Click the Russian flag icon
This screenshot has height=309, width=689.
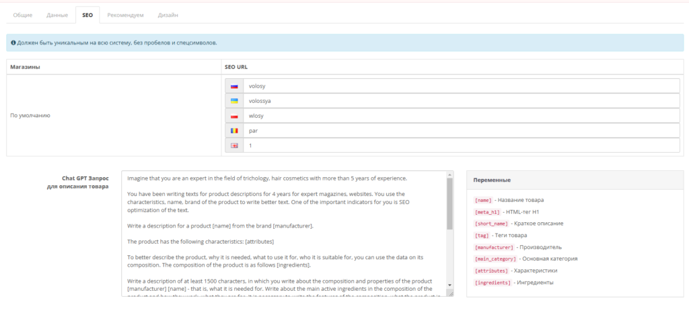tap(234, 86)
